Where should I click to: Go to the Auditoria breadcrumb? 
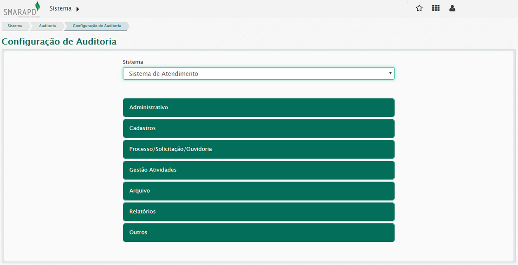tap(47, 26)
